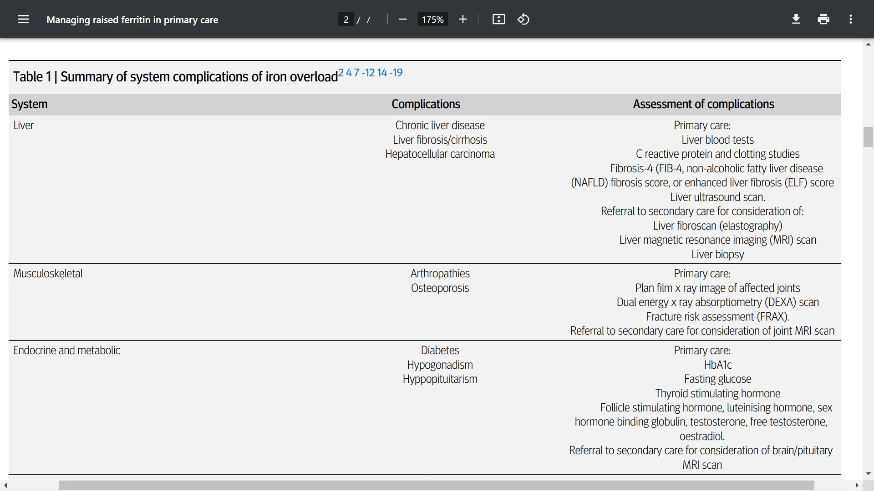This screenshot has height=491, width=874.
Task: Click 'Liver biopsy' text
Action: click(x=717, y=254)
